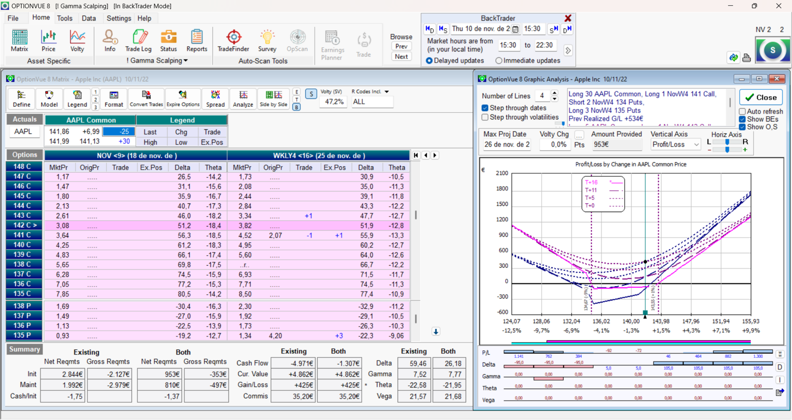This screenshot has width=792, height=420.
Task: Toggle the B button in Matrix toolbar
Action: click(x=296, y=107)
